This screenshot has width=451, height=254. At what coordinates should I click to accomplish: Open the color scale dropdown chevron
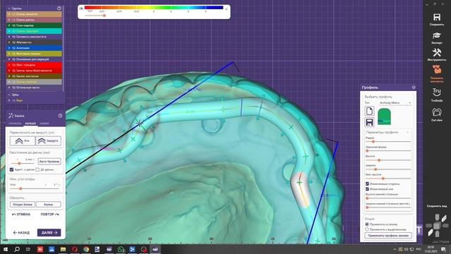click(226, 9)
